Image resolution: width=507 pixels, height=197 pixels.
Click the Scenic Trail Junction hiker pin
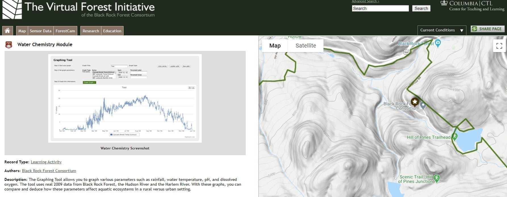[x=437, y=178]
